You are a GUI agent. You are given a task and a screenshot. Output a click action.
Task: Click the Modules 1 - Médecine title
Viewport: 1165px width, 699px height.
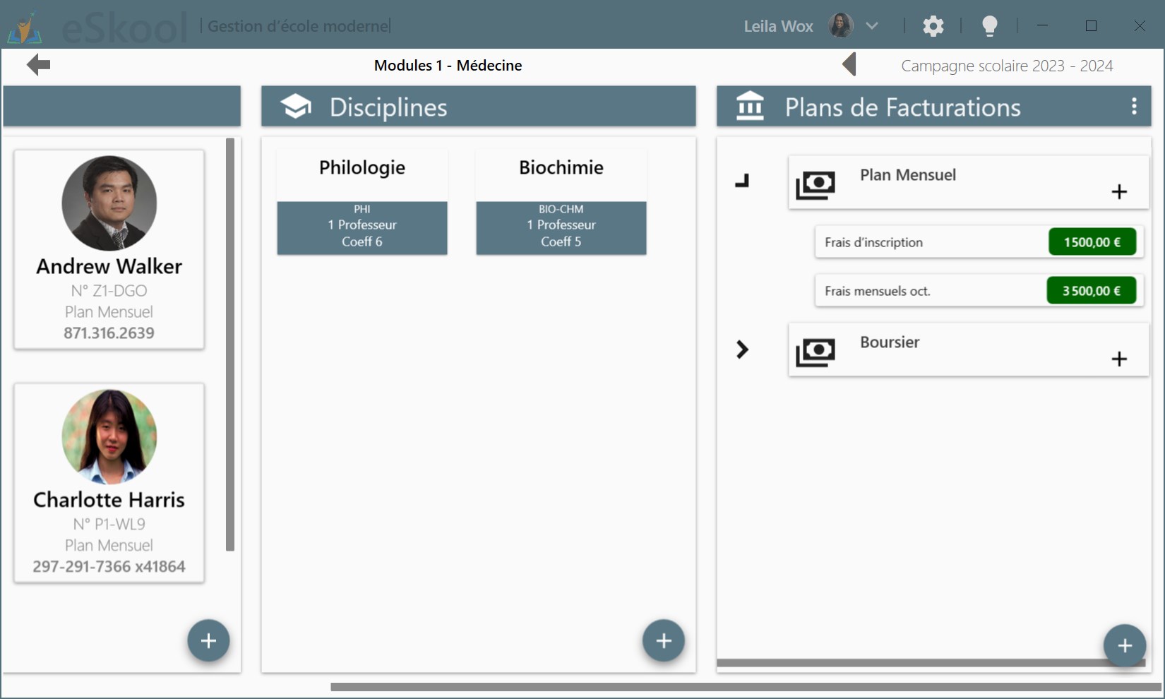[x=448, y=65]
